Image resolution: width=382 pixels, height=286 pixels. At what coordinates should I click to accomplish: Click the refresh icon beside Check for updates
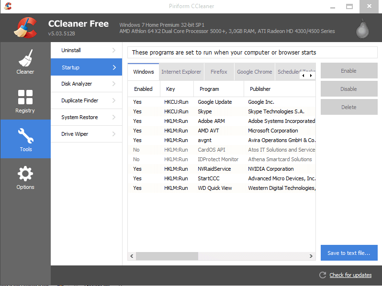(x=323, y=275)
